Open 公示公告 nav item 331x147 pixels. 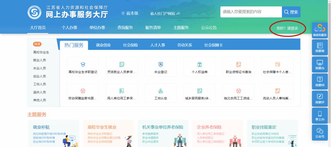[209, 28]
